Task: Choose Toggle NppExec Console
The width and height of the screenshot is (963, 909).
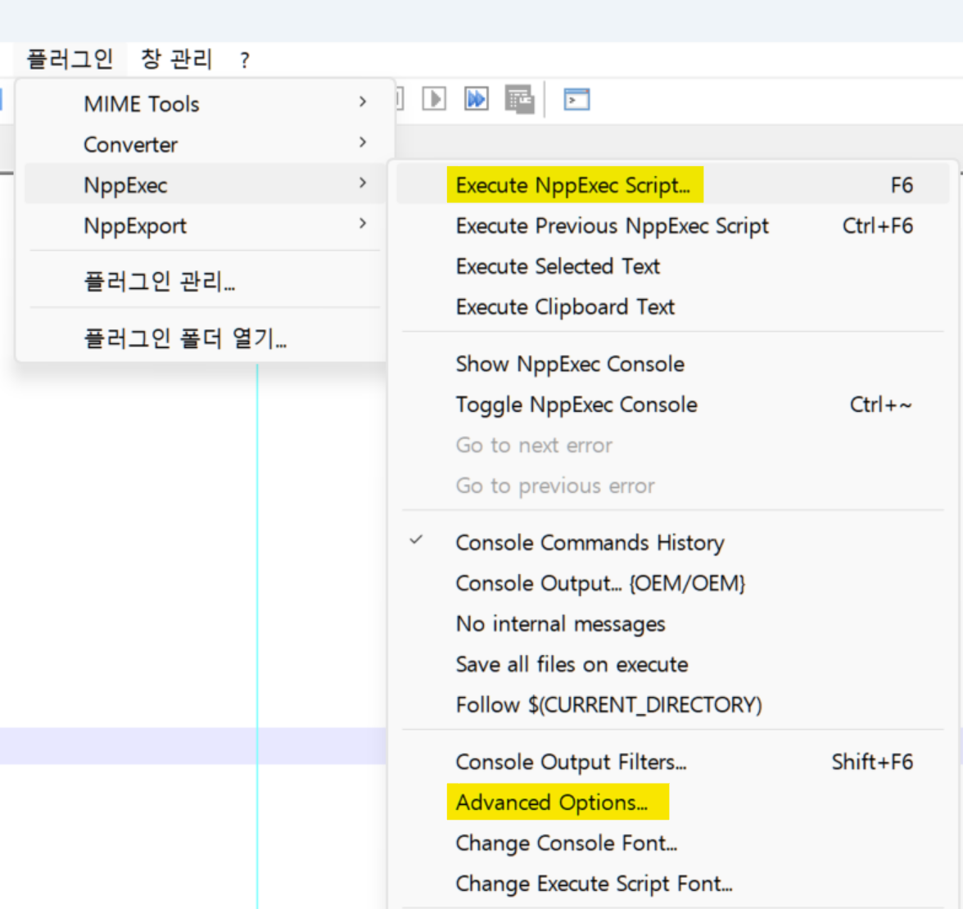Action: click(x=673, y=405)
